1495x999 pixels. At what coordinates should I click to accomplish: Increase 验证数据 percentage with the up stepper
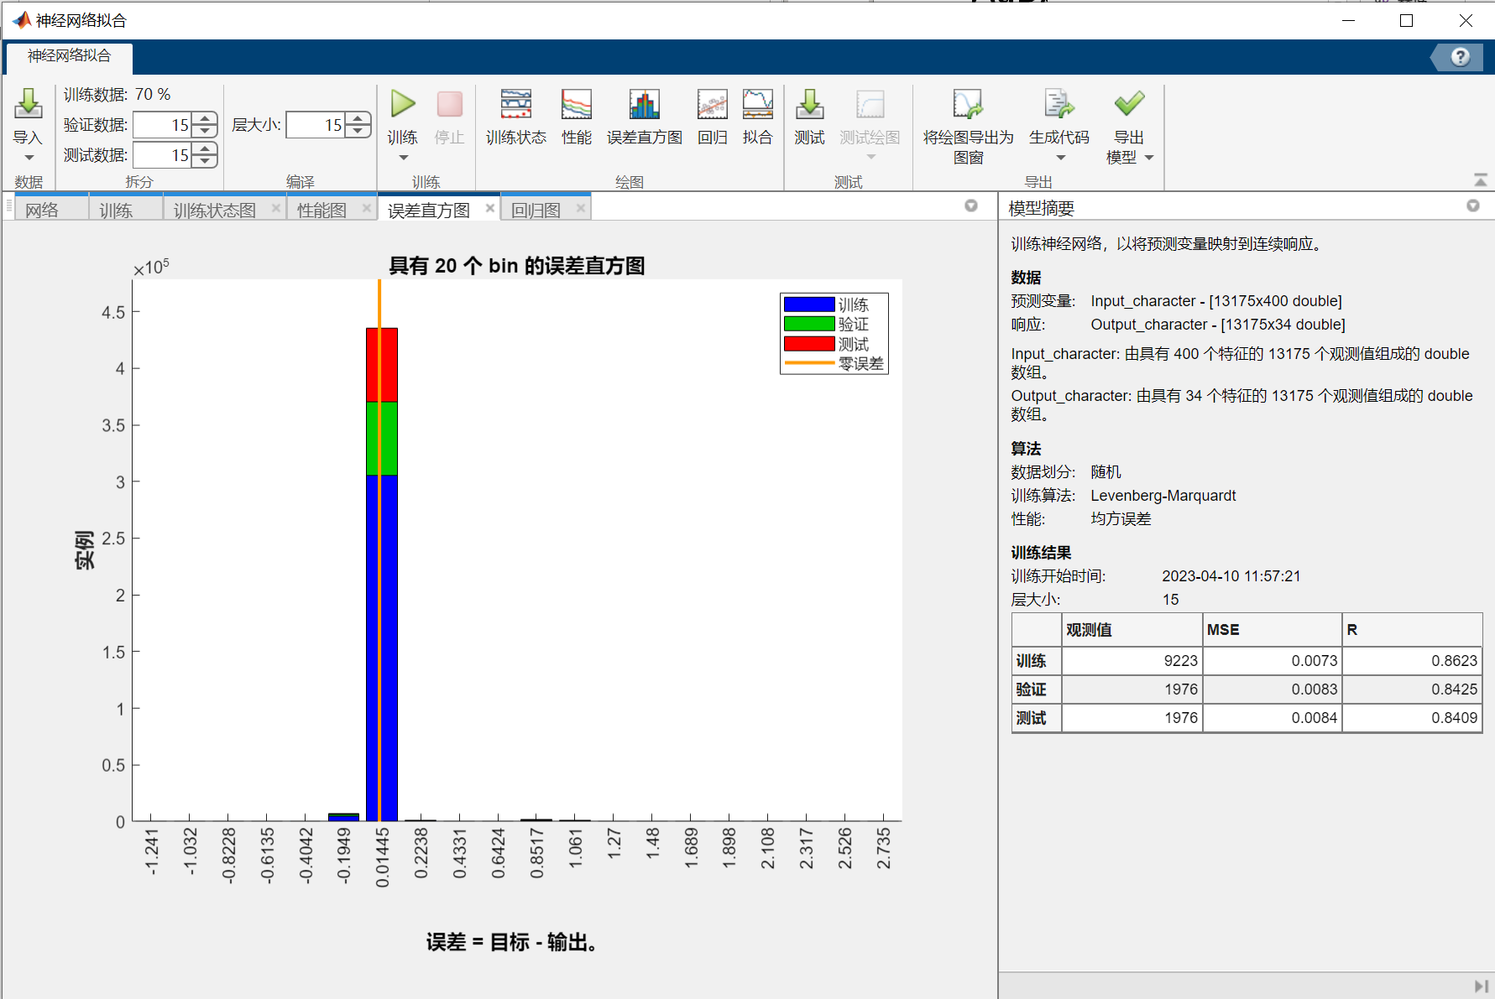205,119
